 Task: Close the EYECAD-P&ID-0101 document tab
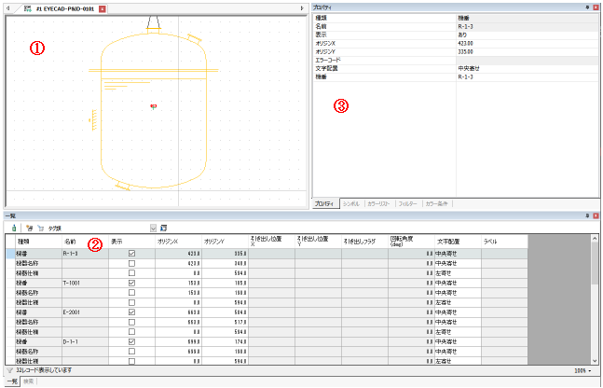[102, 8]
